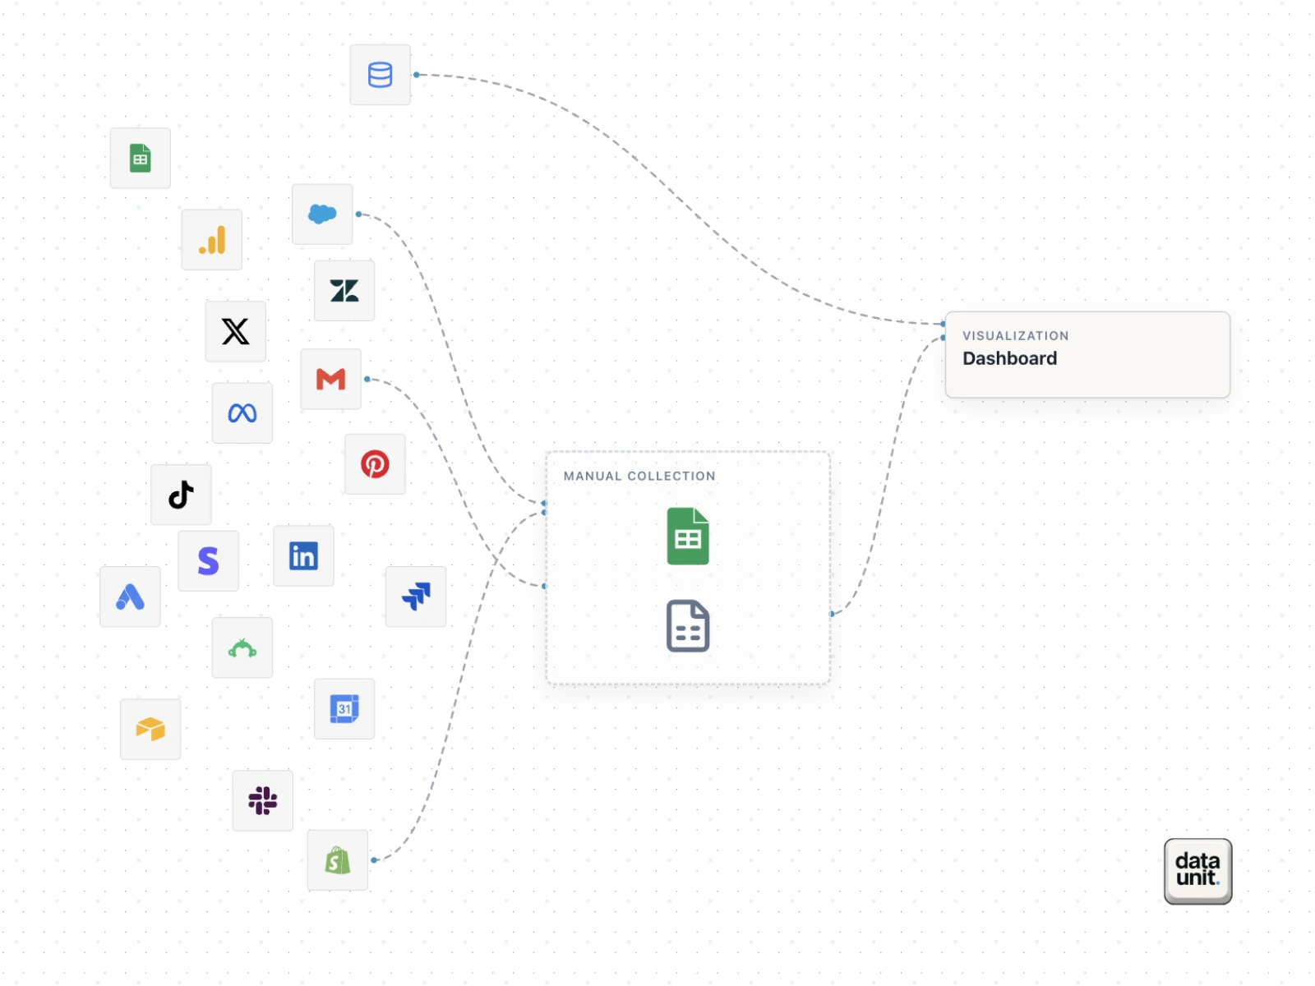Select the Salesforce cloud icon tile

coord(322,214)
